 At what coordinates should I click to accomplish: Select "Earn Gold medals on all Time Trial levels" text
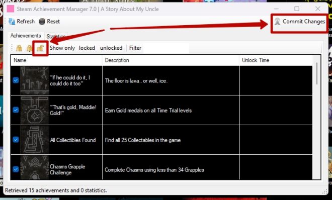point(148,111)
